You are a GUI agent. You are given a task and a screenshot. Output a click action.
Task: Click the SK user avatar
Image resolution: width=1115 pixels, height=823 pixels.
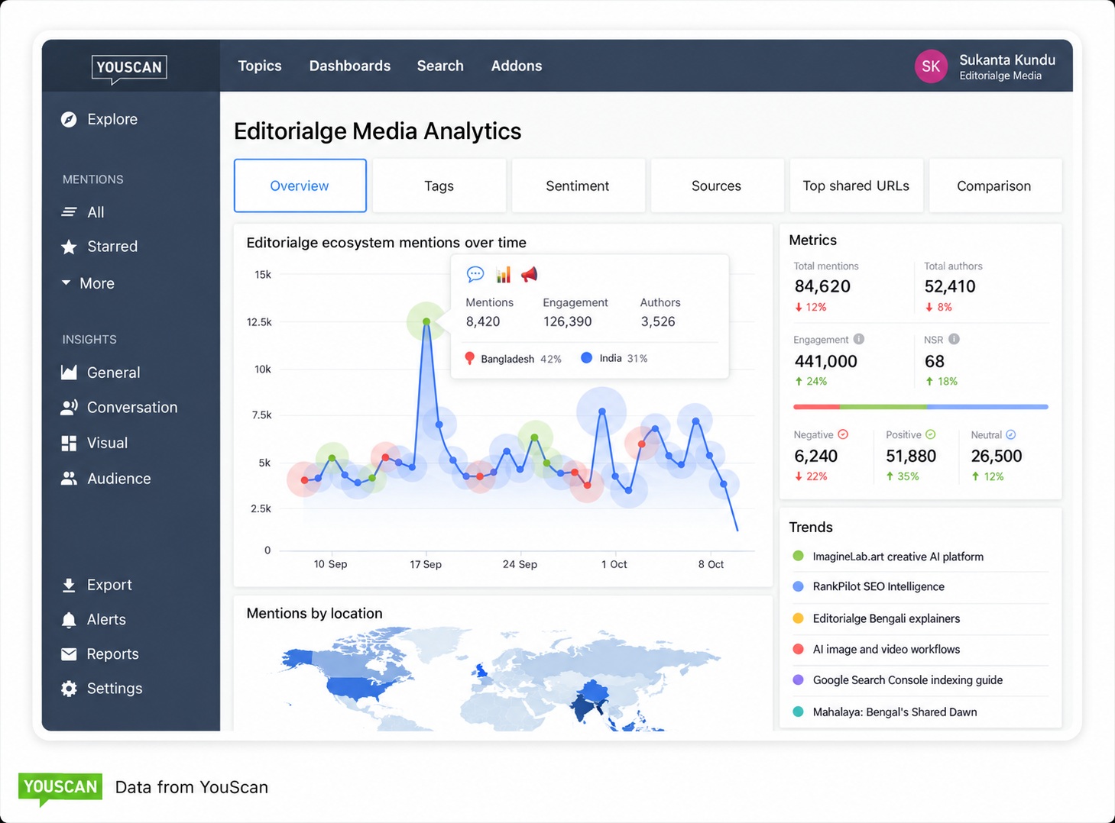coord(931,66)
